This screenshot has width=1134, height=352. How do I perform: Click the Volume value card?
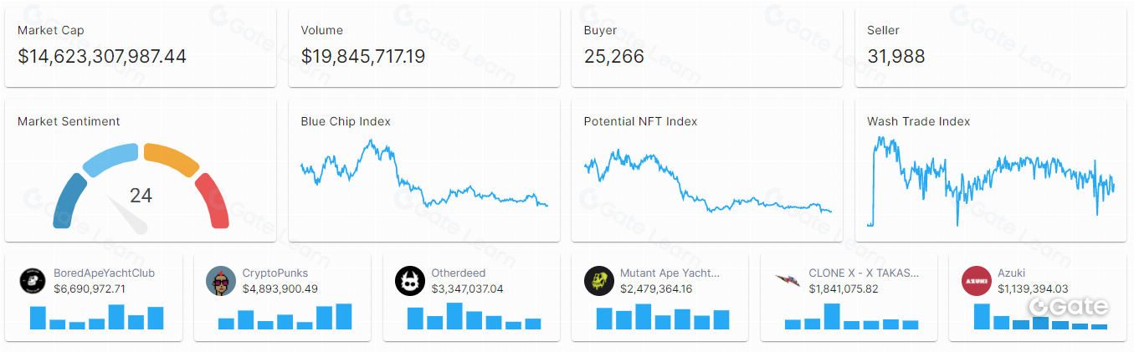click(x=423, y=47)
